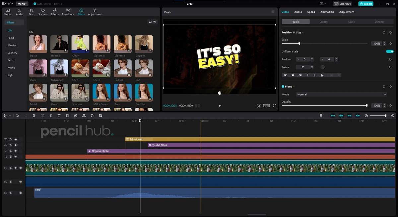Select the crop tool in timeline toolbar
The width and height of the screenshot is (398, 217).
[x=100, y=116]
